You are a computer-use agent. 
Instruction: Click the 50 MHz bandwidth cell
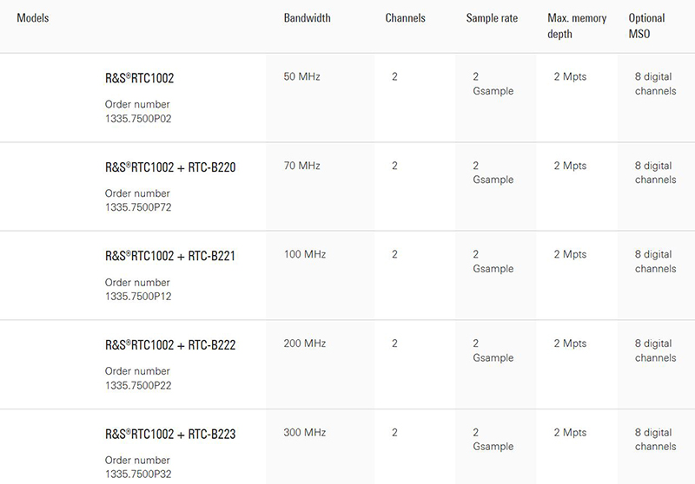click(x=301, y=76)
